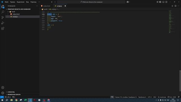The height and width of the screenshot is (102, 181).
Task: Open Run and Debug view
Action: click(3, 23)
